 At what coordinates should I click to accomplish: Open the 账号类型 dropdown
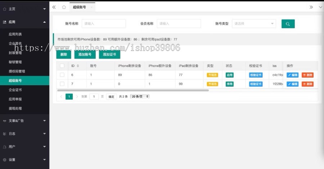[254, 24]
